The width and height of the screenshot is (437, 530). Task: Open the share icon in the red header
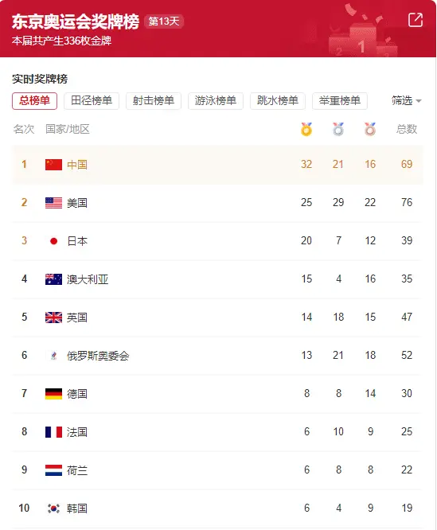pyautogui.click(x=416, y=20)
